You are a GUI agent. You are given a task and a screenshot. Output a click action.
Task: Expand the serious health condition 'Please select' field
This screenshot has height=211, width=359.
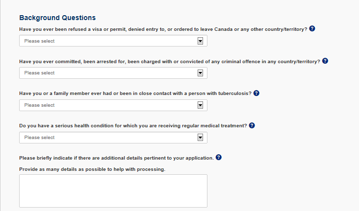(113, 138)
